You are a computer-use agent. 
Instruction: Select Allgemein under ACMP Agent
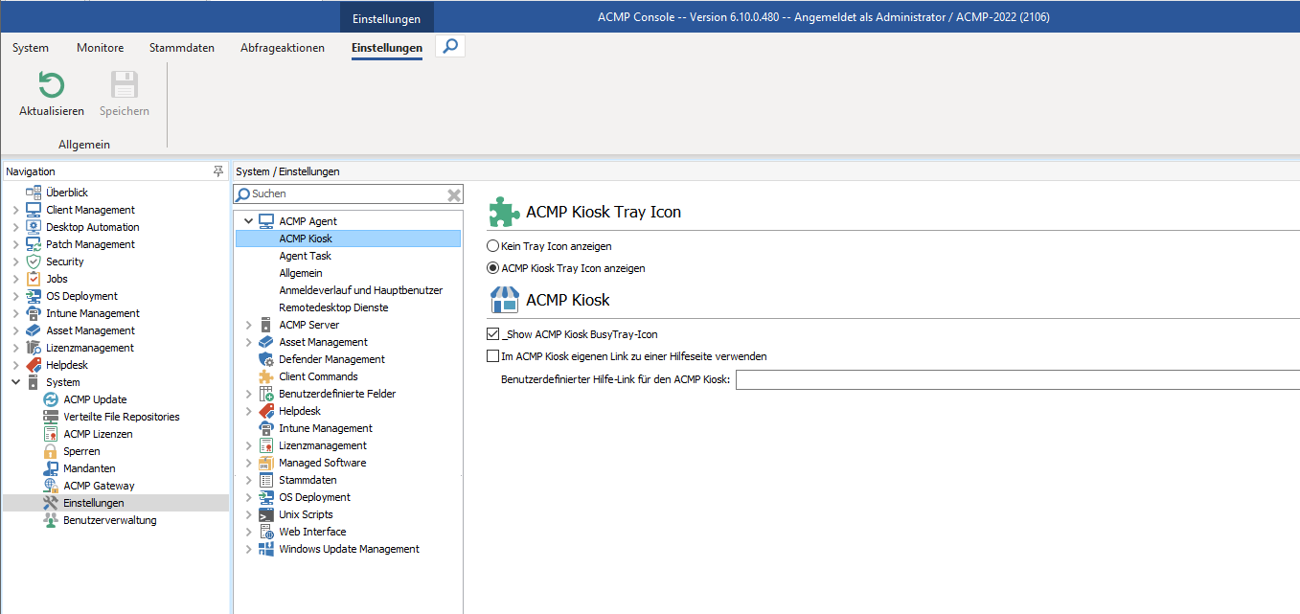pos(301,273)
